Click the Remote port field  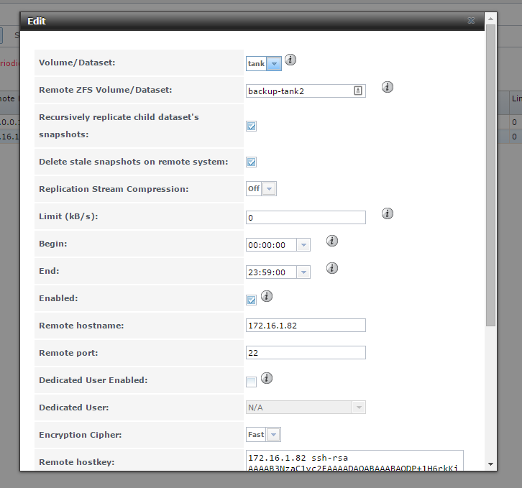click(306, 352)
